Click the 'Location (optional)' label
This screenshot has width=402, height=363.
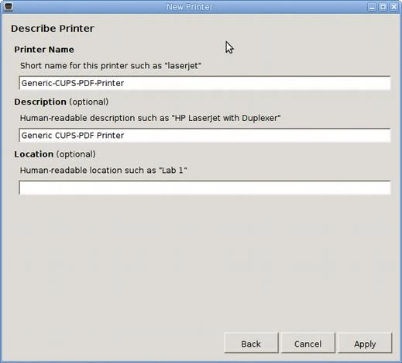(x=55, y=154)
